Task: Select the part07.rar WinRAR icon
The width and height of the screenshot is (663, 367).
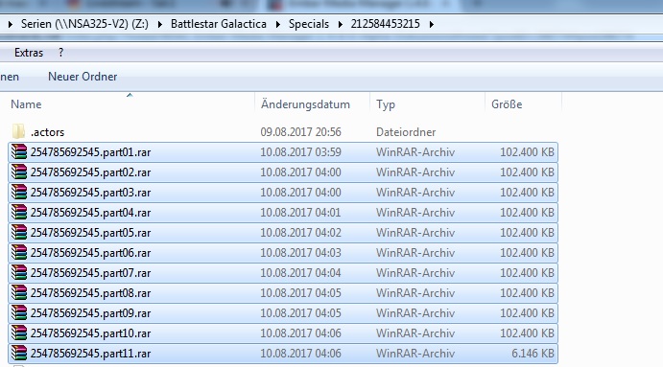Action: click(x=19, y=273)
